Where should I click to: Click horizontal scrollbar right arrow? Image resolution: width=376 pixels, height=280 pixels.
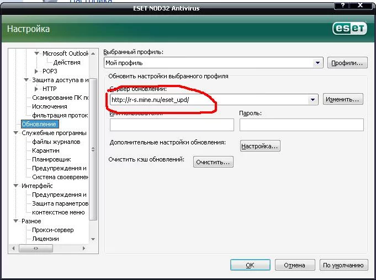pyautogui.click(x=84, y=248)
